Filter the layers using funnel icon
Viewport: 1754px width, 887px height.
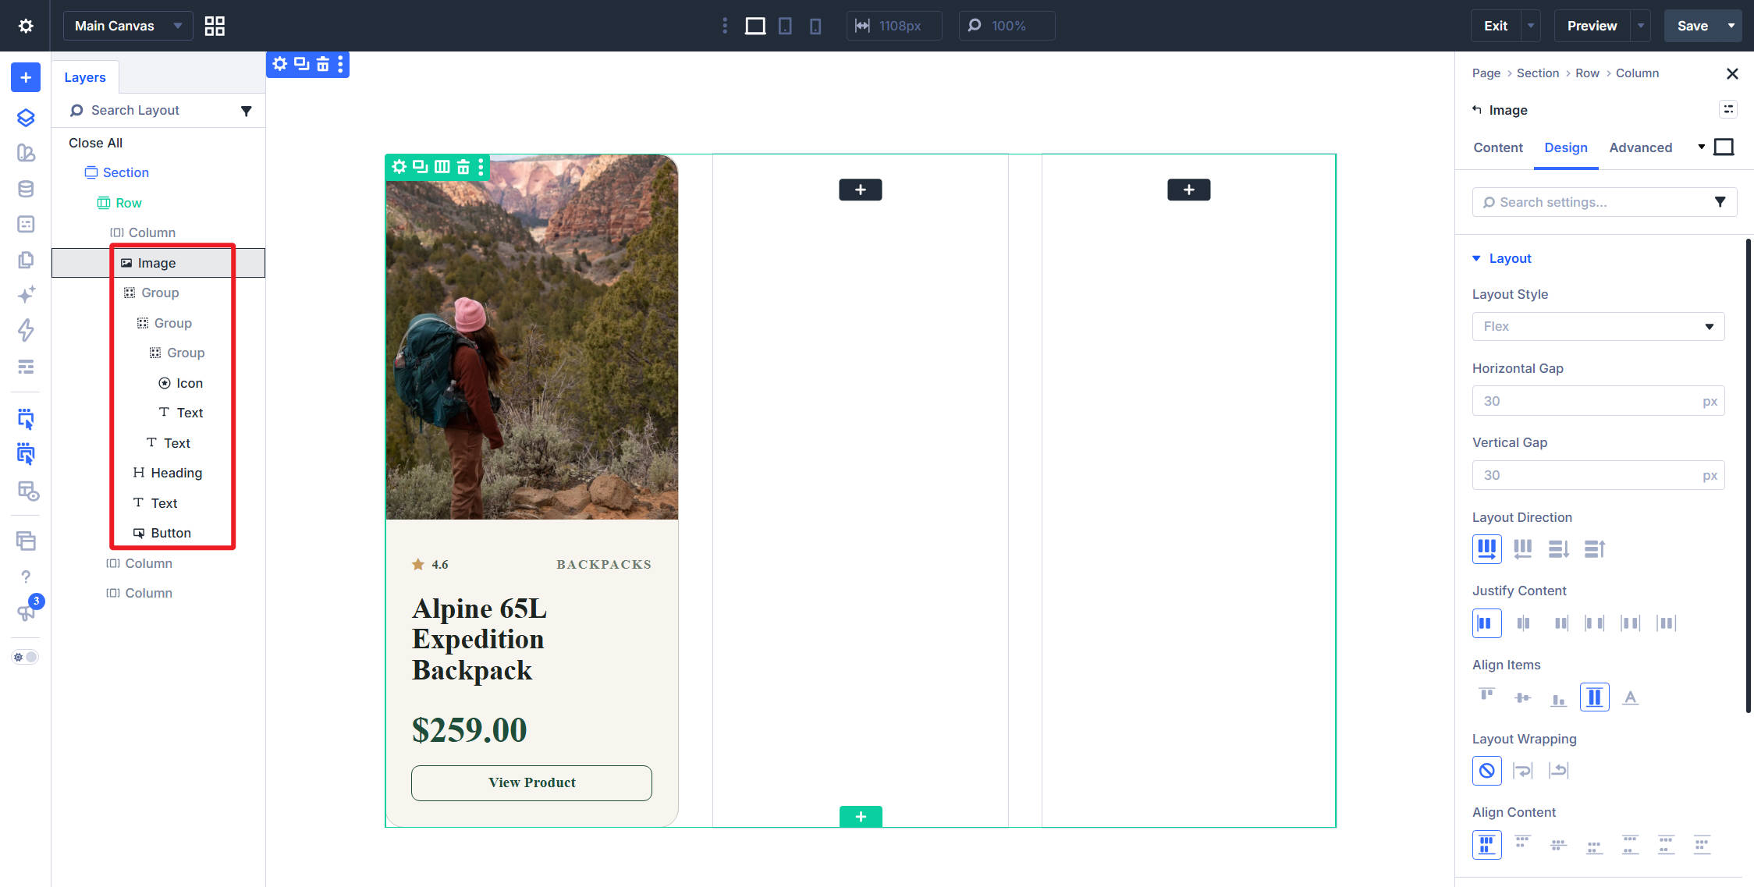[247, 111]
